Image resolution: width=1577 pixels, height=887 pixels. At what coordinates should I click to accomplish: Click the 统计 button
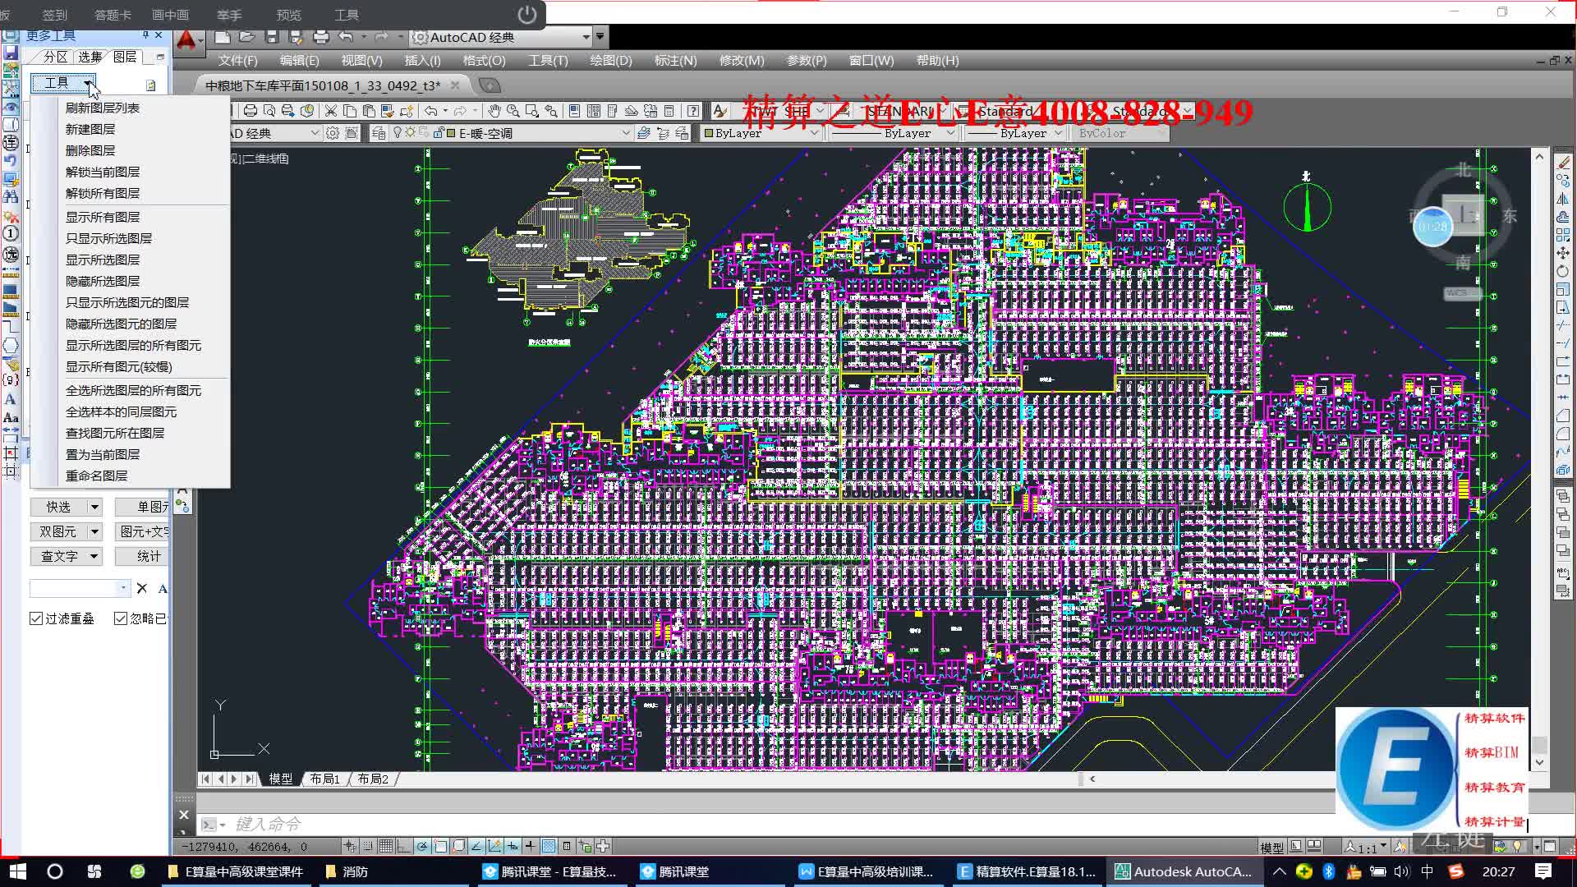coord(148,556)
